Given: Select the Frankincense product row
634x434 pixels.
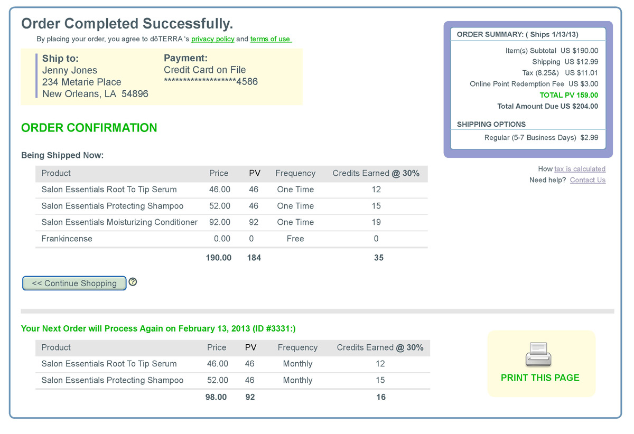Looking at the screenshot, I should (231, 239).
